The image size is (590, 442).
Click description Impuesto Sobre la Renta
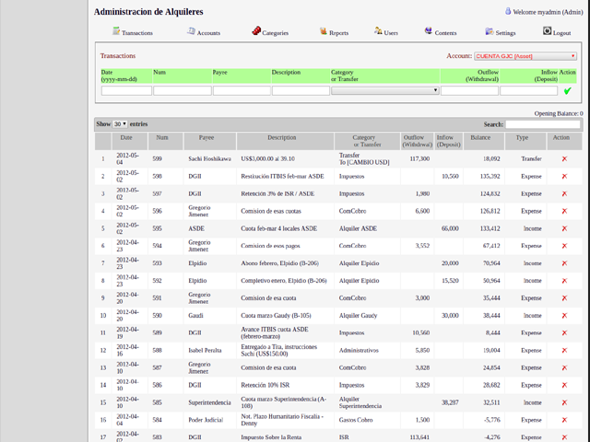click(x=271, y=437)
